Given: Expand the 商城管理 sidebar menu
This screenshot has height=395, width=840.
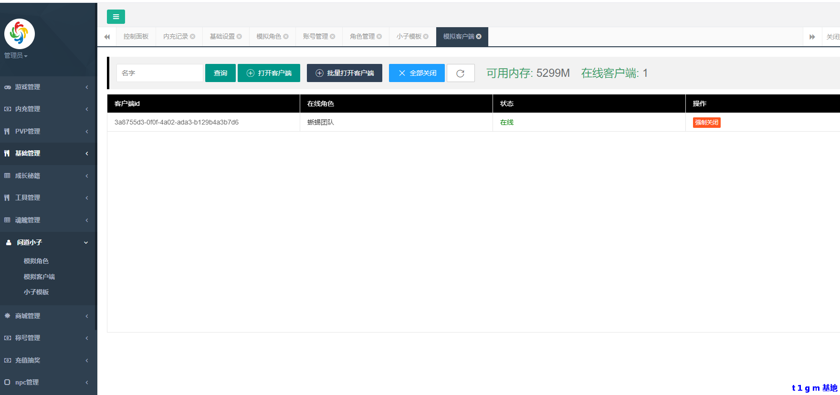Looking at the screenshot, I should (47, 316).
